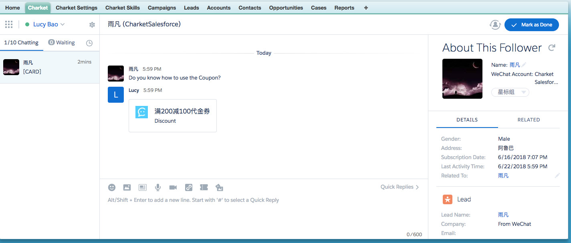
Task: Open the Charket Settings tab
Action: point(77,8)
